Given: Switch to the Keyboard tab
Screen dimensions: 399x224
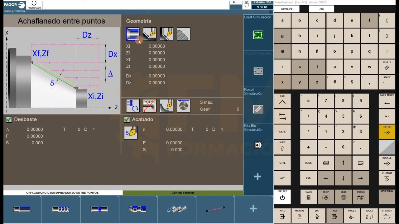Looking at the screenshot, I should tap(287, 9).
